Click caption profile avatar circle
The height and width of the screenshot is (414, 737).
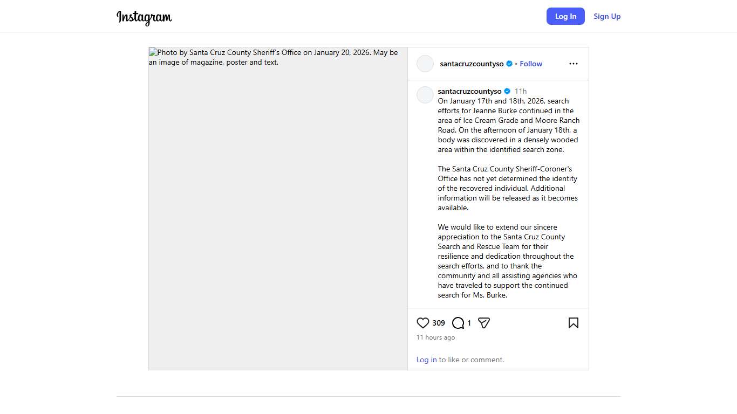point(425,95)
